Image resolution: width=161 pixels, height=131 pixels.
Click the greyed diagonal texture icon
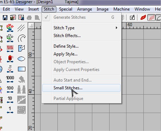tap(21, 100)
